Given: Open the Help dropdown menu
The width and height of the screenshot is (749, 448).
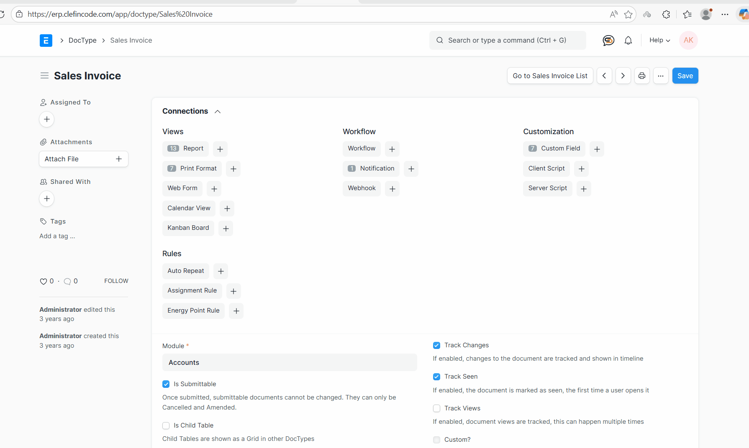Looking at the screenshot, I should (x=659, y=40).
